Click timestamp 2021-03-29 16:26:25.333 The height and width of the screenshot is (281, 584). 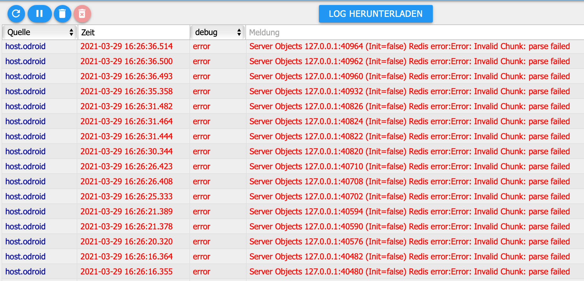coord(126,197)
